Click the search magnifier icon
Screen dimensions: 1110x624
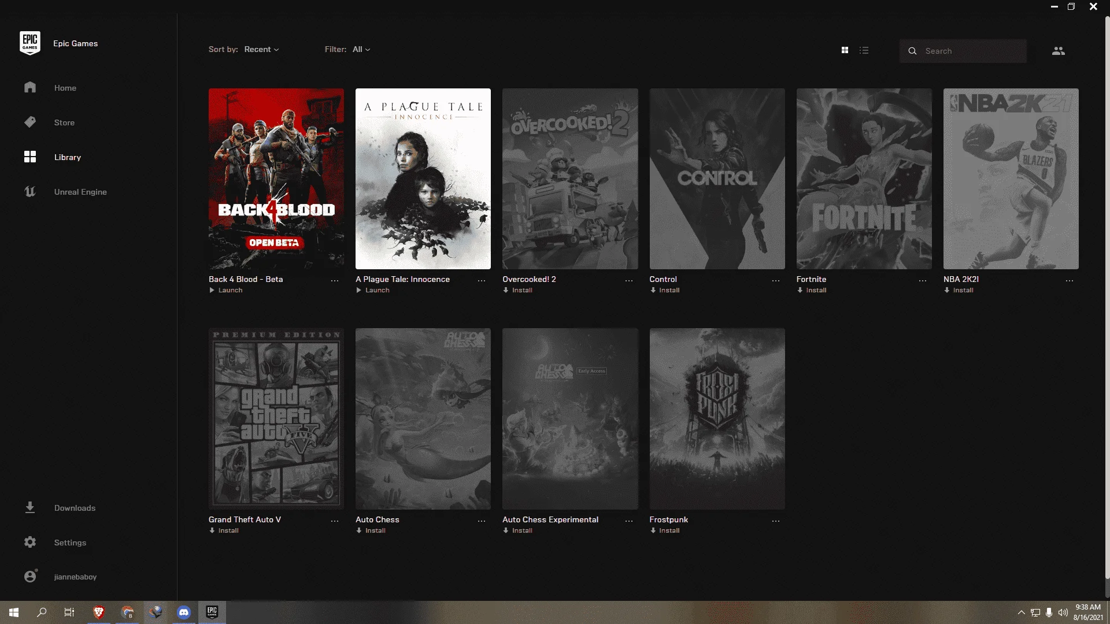(912, 51)
